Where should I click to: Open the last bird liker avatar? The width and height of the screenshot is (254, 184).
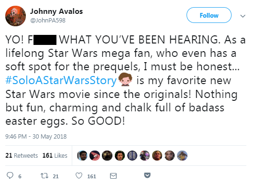182,155
